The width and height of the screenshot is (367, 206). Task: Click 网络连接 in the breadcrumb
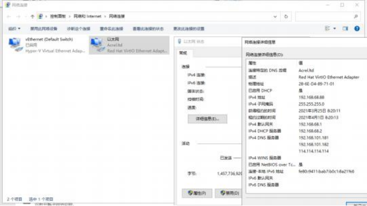coord(117,16)
